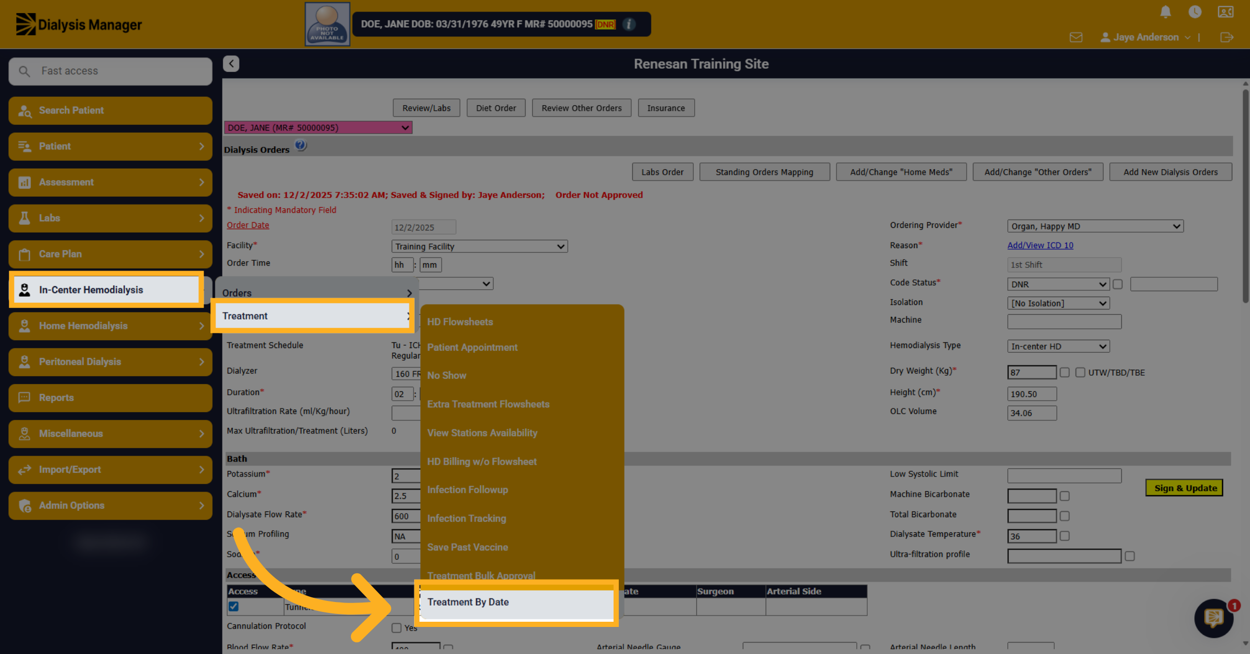Screen dimensions: 1250x654
Task: Open Search Patient from sidebar
Action: [110, 110]
